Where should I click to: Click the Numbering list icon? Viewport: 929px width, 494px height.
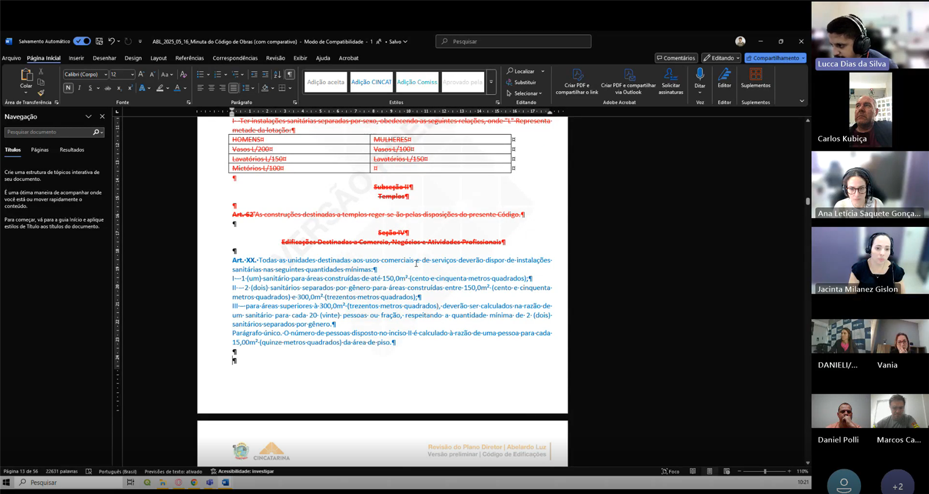pyautogui.click(x=218, y=74)
